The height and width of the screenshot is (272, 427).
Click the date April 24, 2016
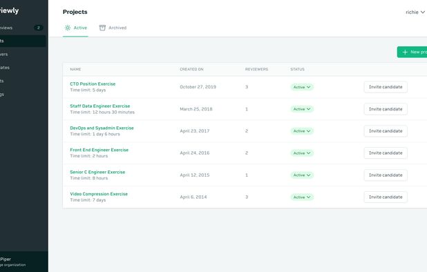(x=195, y=153)
